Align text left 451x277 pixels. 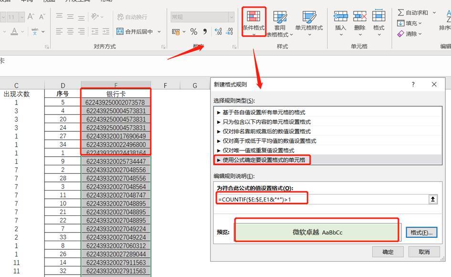point(59,31)
